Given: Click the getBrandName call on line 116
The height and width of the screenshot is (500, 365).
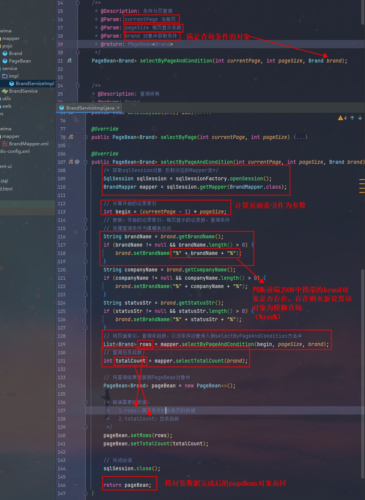Looking at the screenshot, I should pos(200,236).
